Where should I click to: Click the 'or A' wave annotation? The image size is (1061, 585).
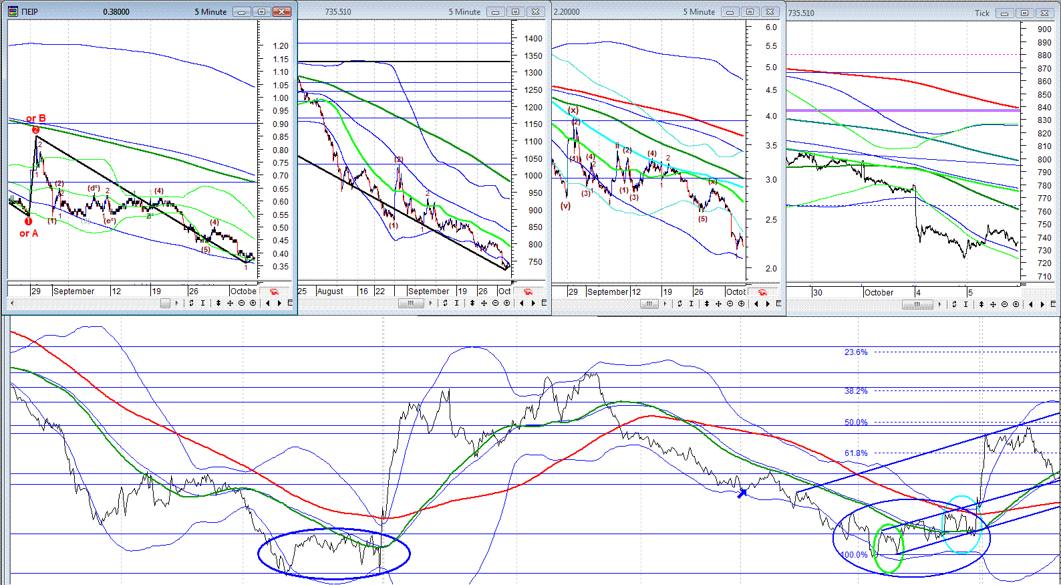click(x=29, y=233)
